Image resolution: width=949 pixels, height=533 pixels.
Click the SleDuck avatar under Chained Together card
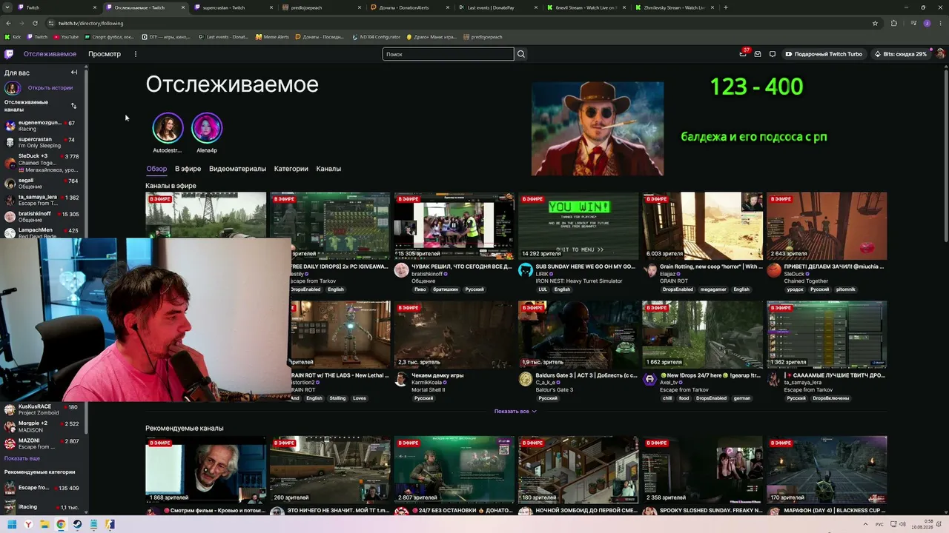click(x=774, y=270)
